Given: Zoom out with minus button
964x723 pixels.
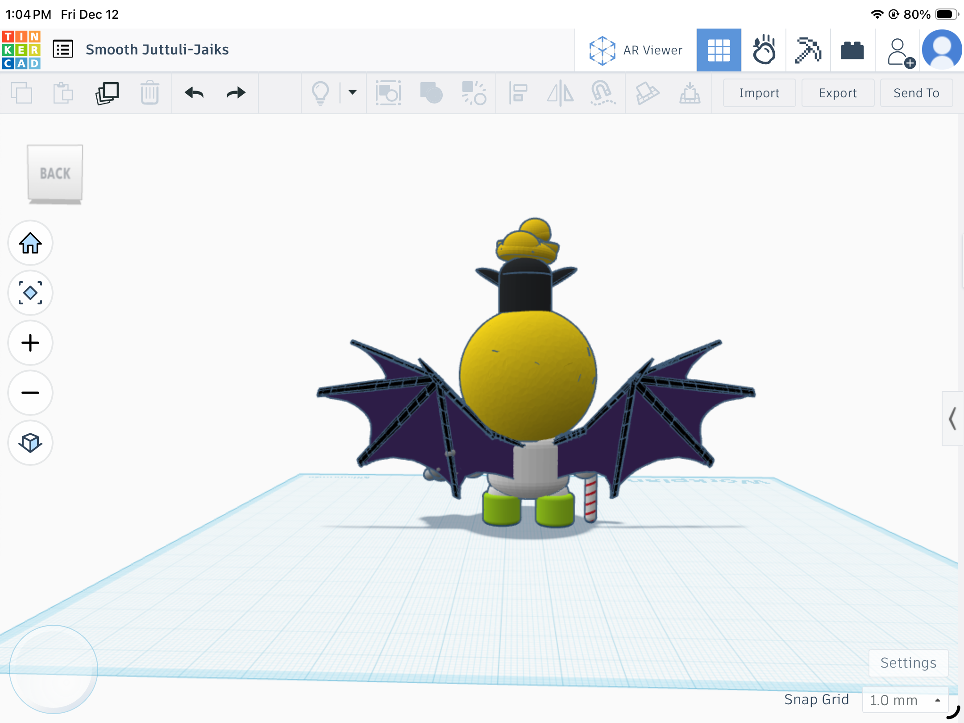Looking at the screenshot, I should [30, 393].
